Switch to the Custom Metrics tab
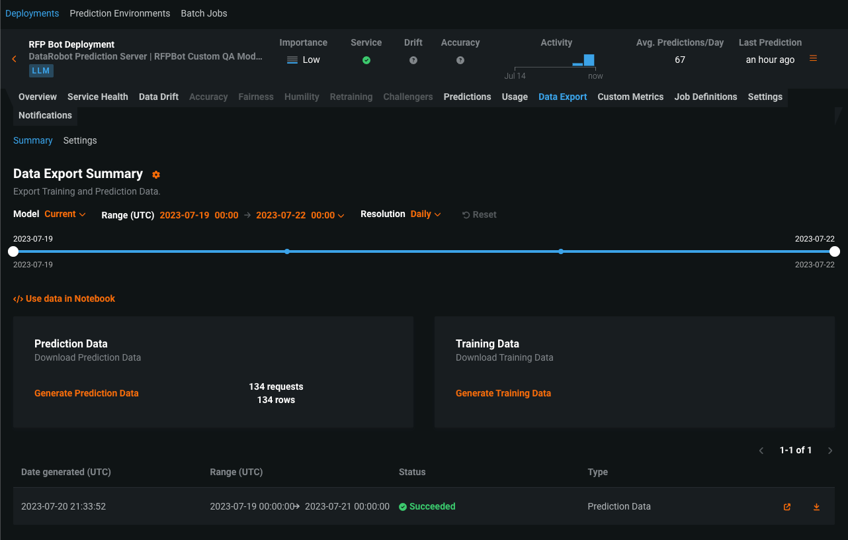 630,97
